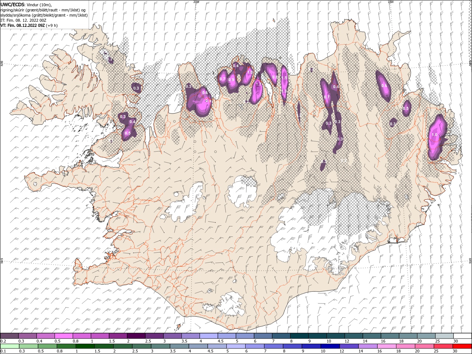
Task: Click the '1.7' precipitation value on the map
Action: [258, 84]
